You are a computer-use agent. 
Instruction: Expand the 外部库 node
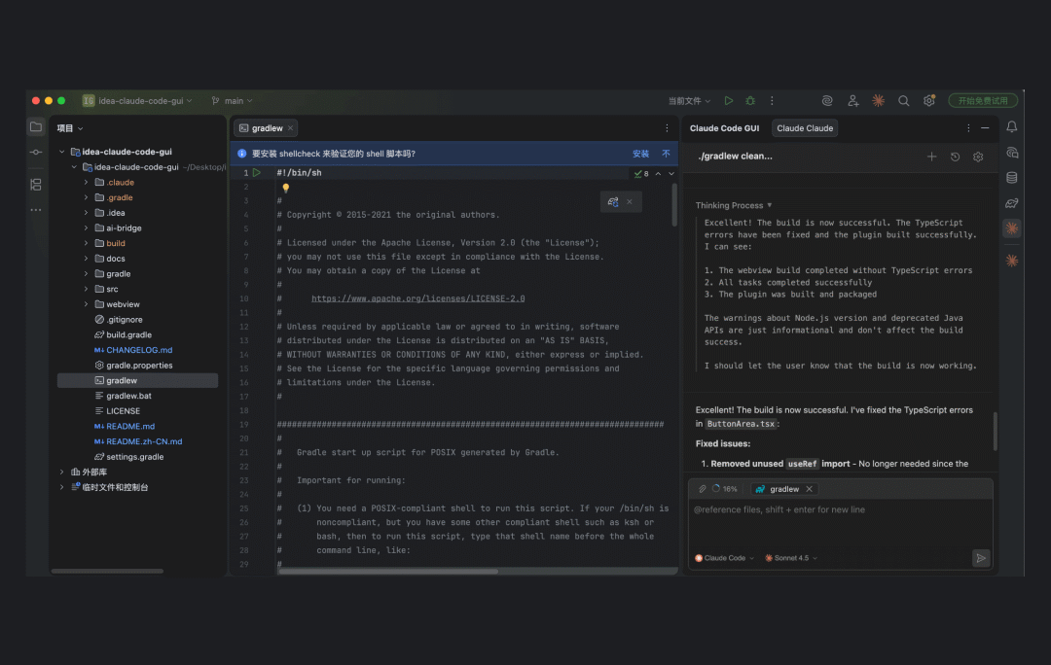click(x=61, y=472)
